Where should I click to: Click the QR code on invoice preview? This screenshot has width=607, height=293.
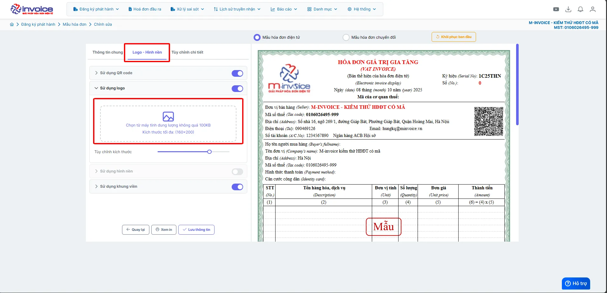(x=488, y=121)
